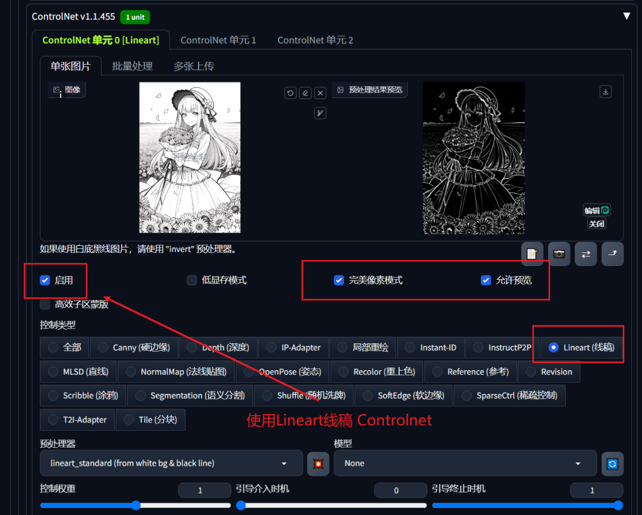This screenshot has width=642, height=515.
Task: Select Lineart (线稿) control type
Action: pyautogui.click(x=581, y=347)
